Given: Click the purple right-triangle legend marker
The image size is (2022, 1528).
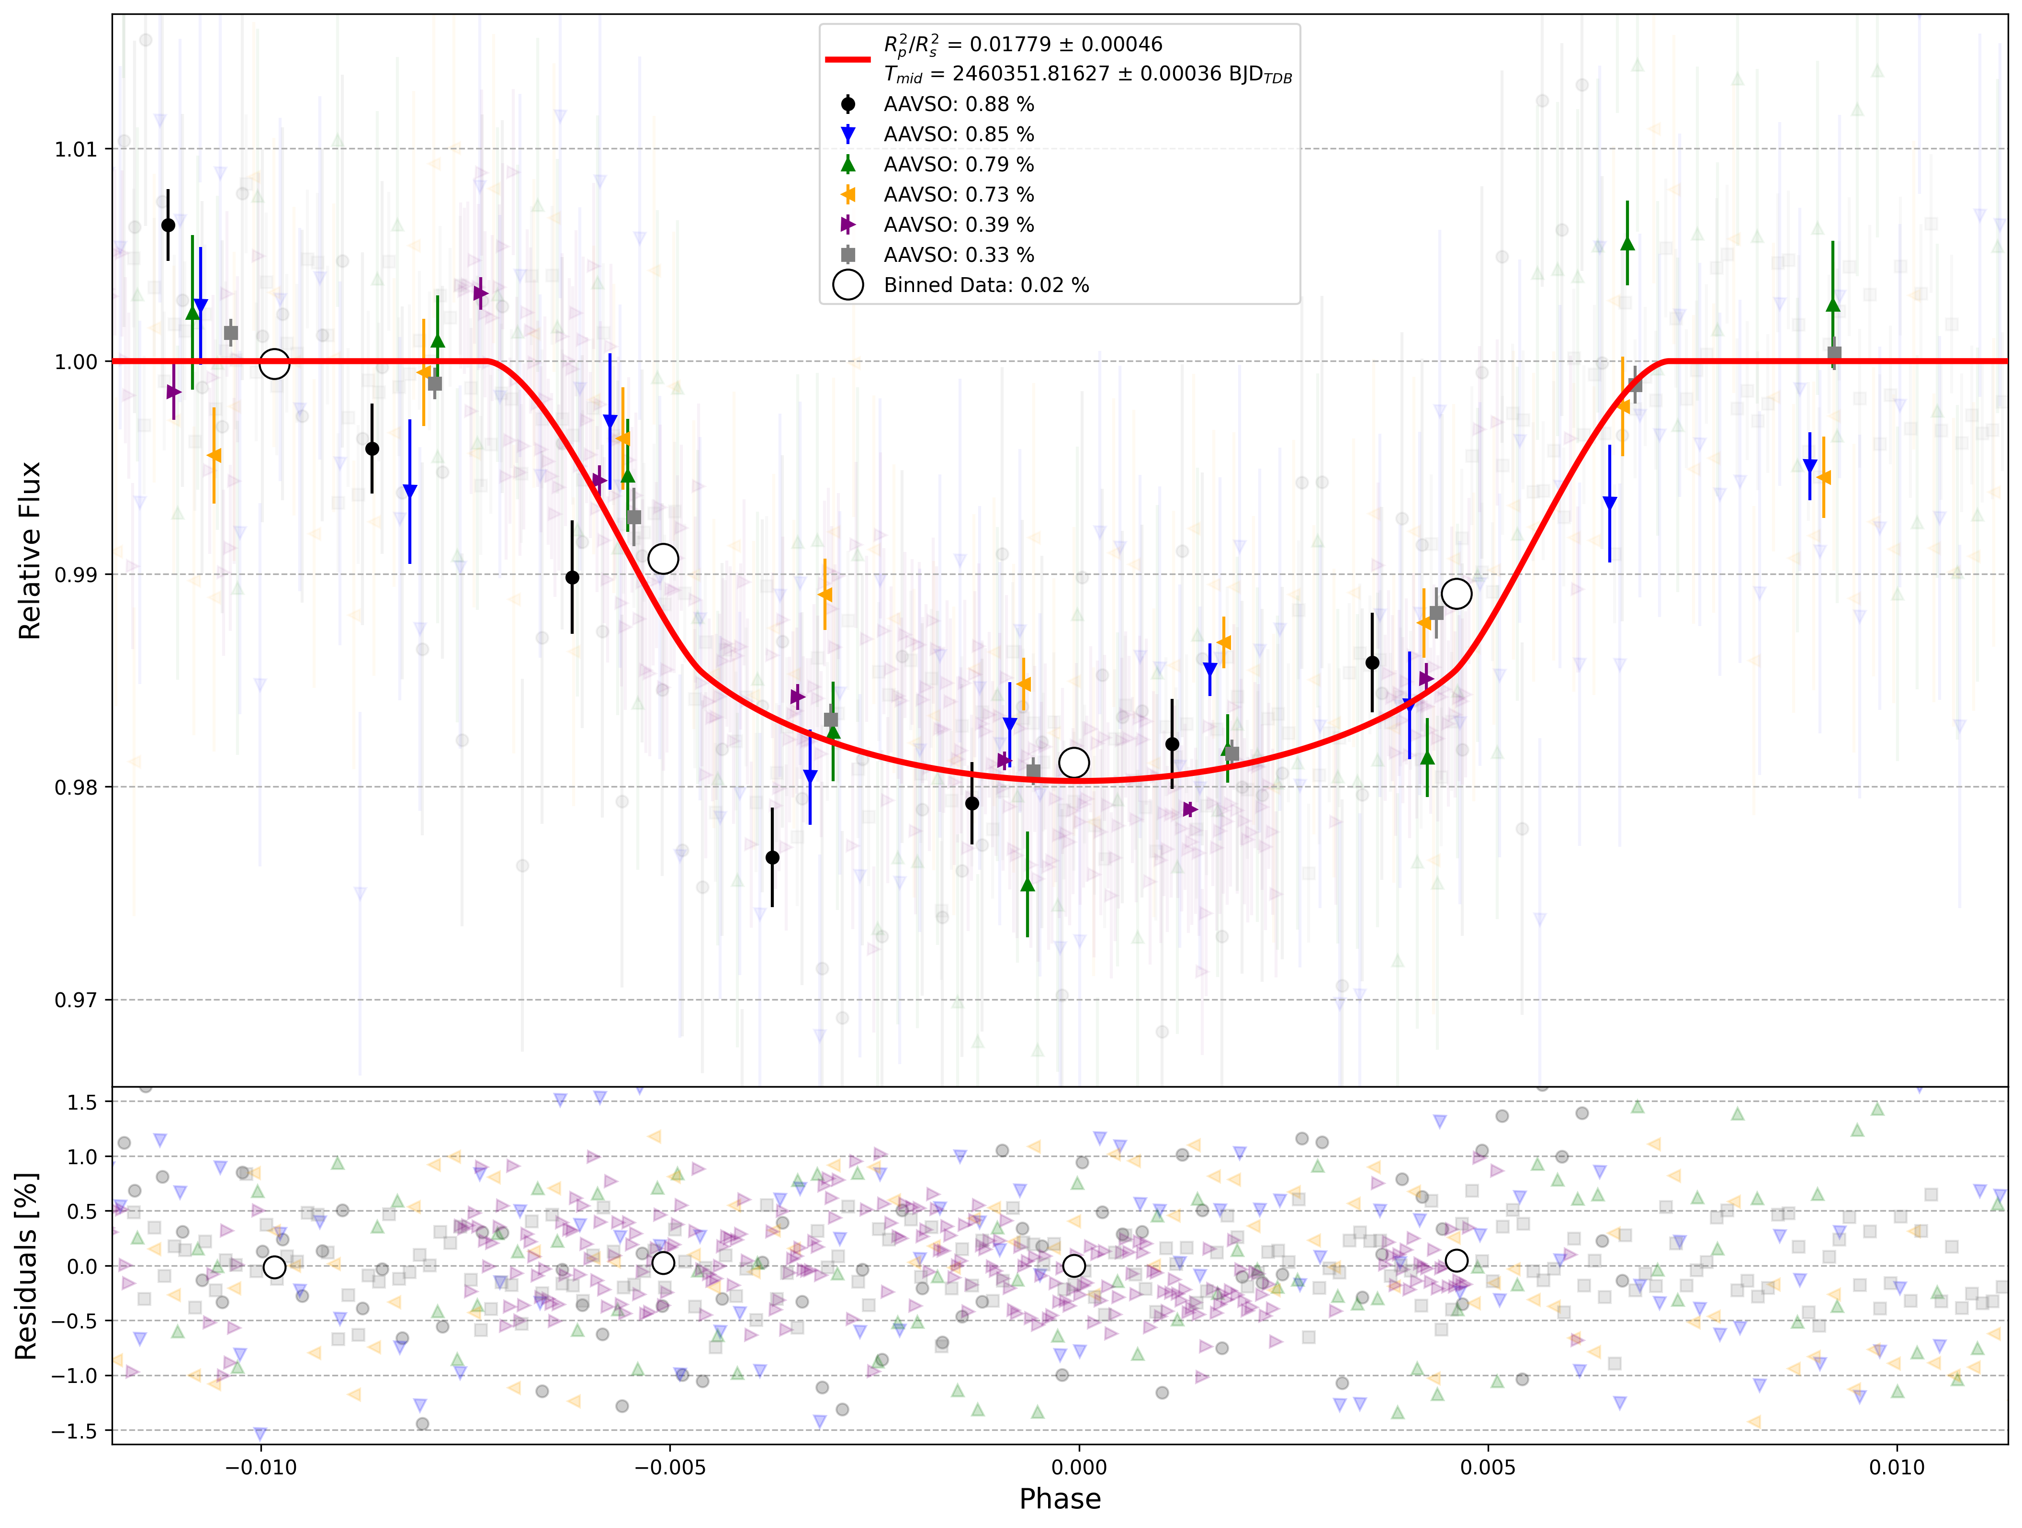Looking at the screenshot, I should click(848, 225).
